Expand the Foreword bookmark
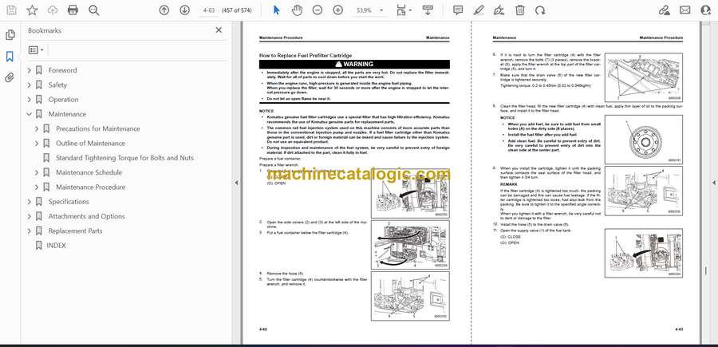 coord(30,70)
